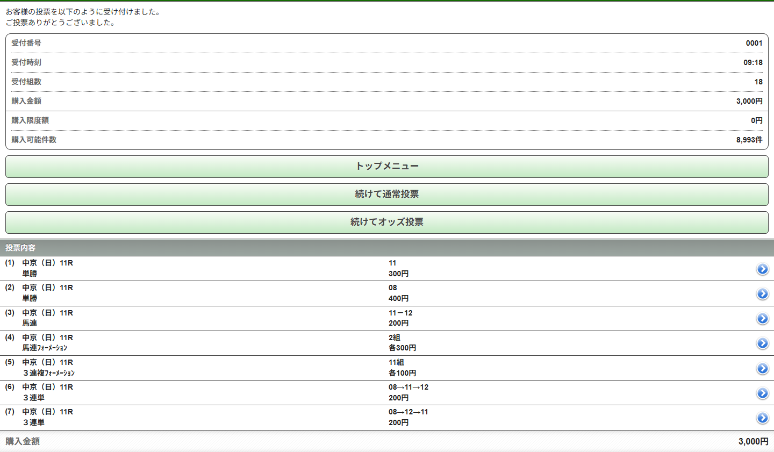Image resolution: width=774 pixels, height=452 pixels.
Task: Go to トップメニュー
Action: [386, 167]
